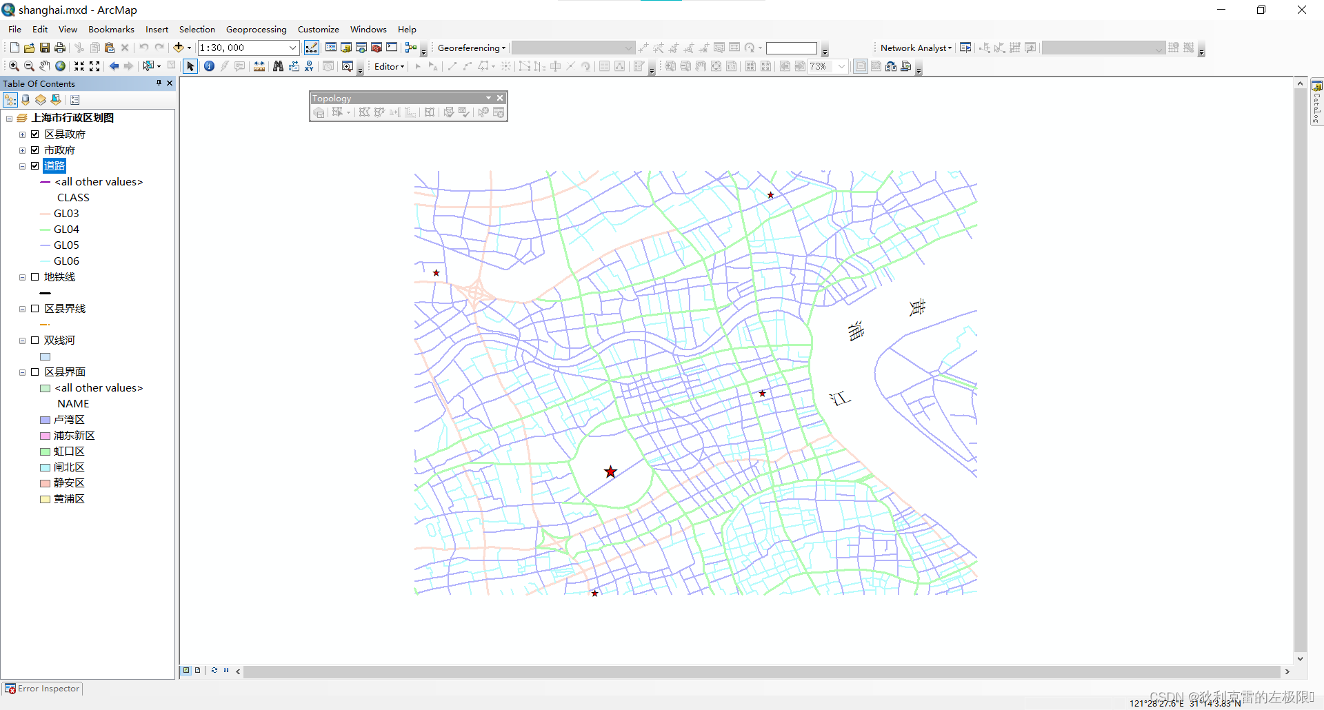
Task: Open the Geoprocessing menu
Action: [x=256, y=29]
